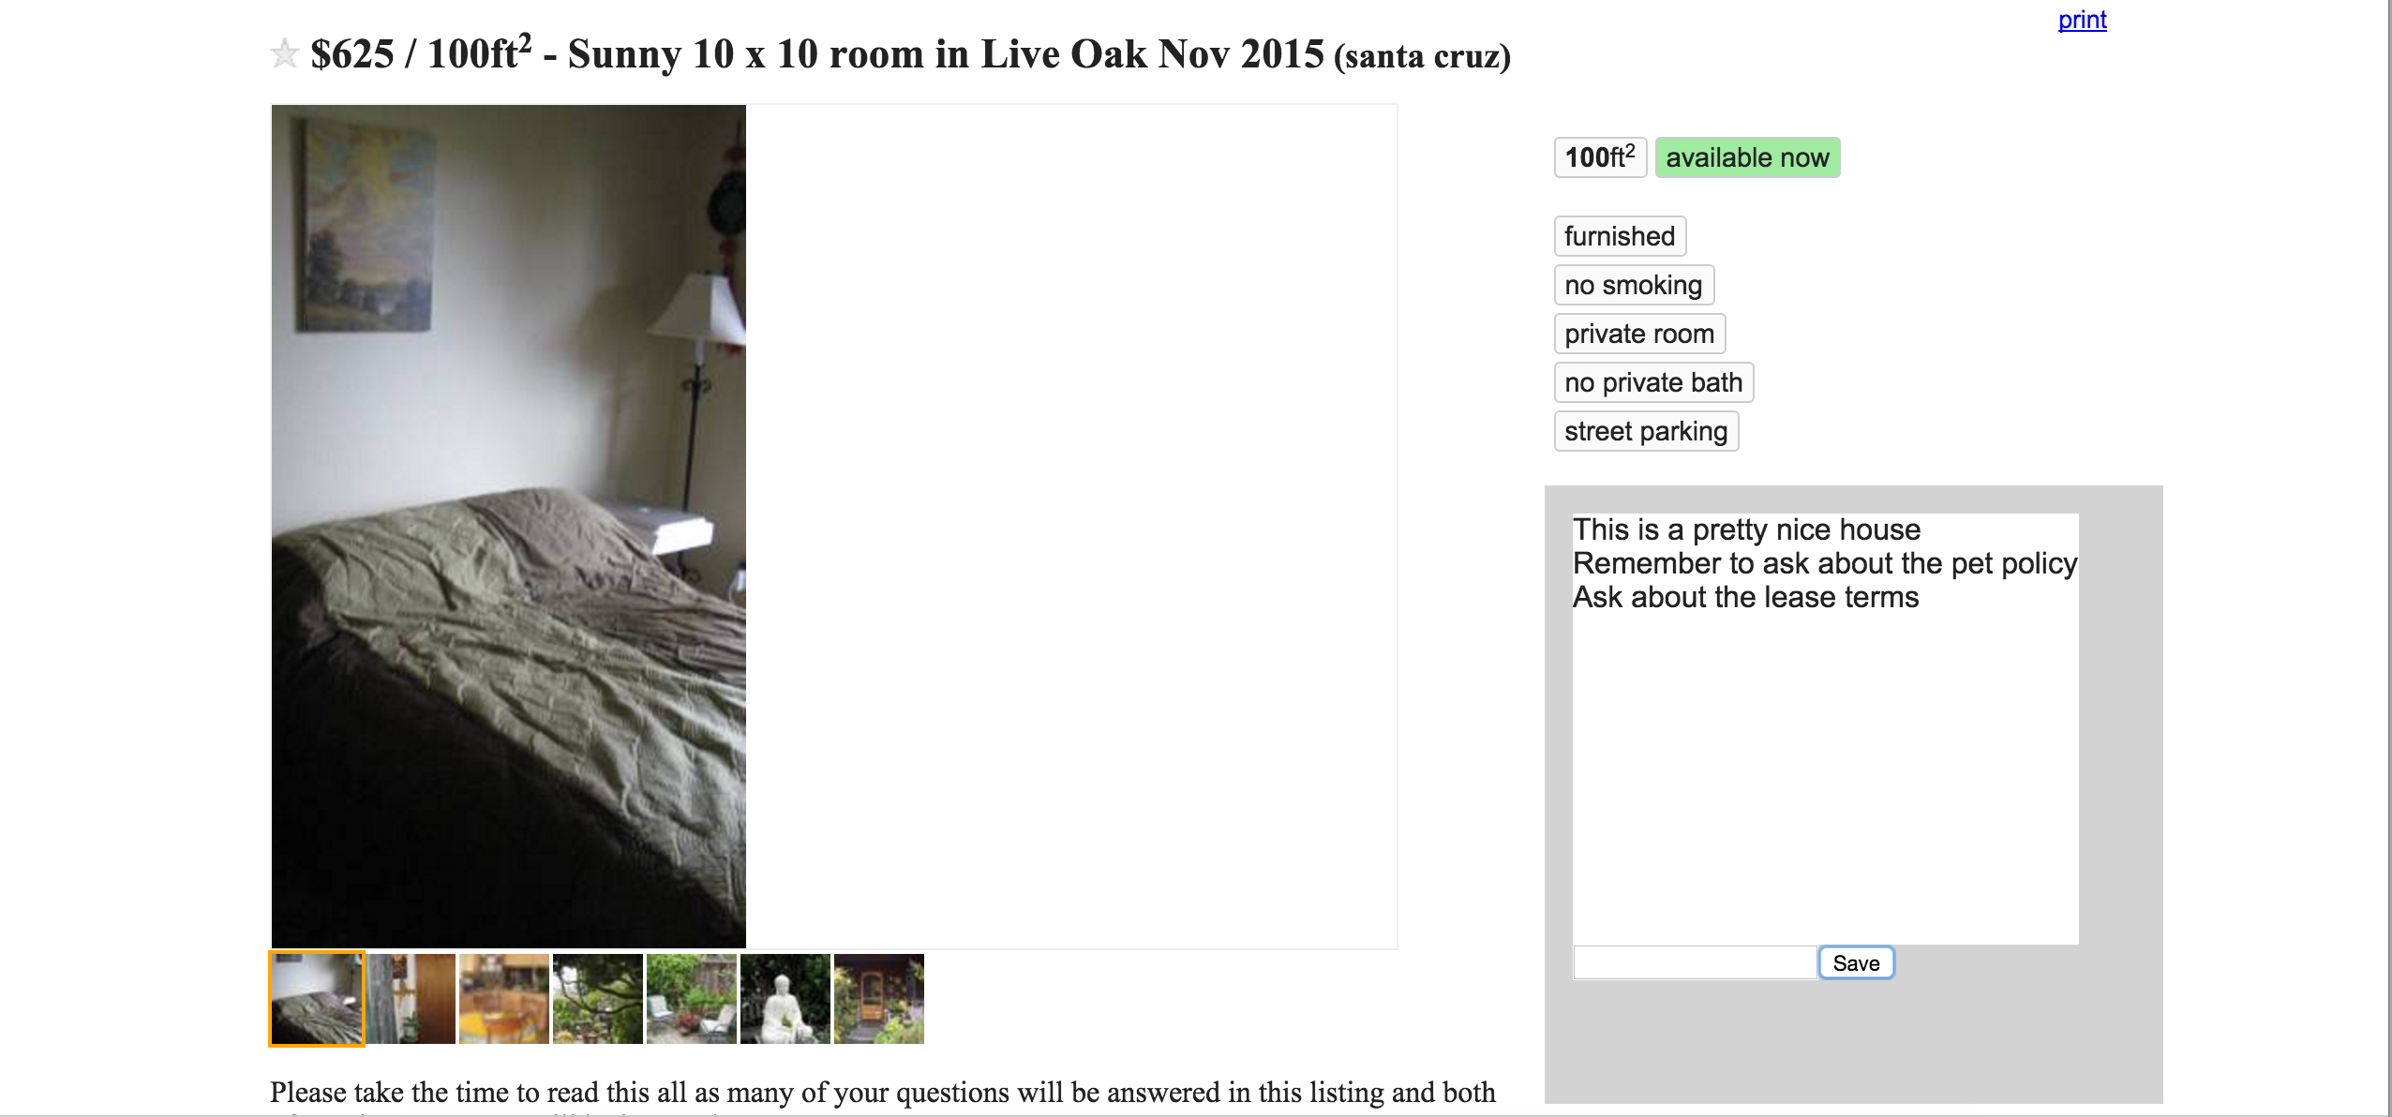Focus the note input field beside Save
Screen dimensions: 2392x1117
(x=1695, y=963)
